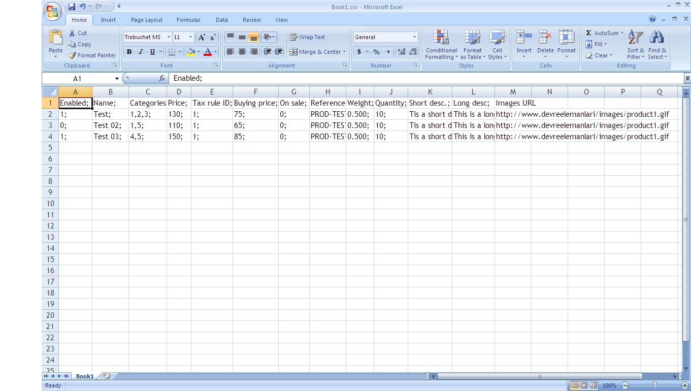The height and width of the screenshot is (391, 691).
Task: Click the Insert Function fx button
Action: [x=162, y=78]
